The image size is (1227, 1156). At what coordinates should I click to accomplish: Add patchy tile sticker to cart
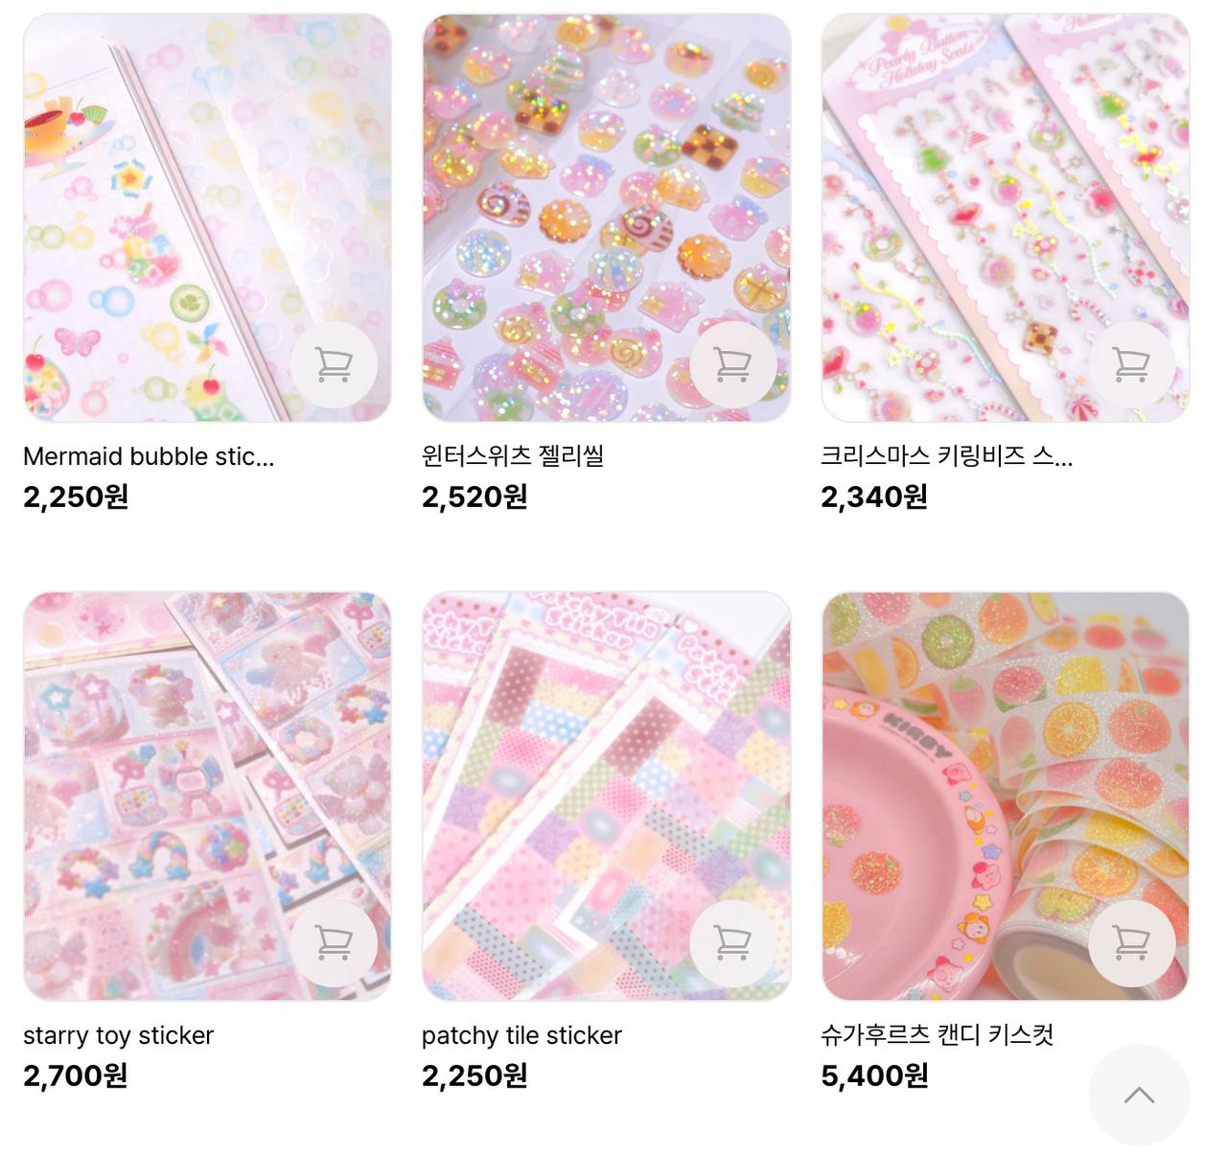pyautogui.click(x=732, y=944)
